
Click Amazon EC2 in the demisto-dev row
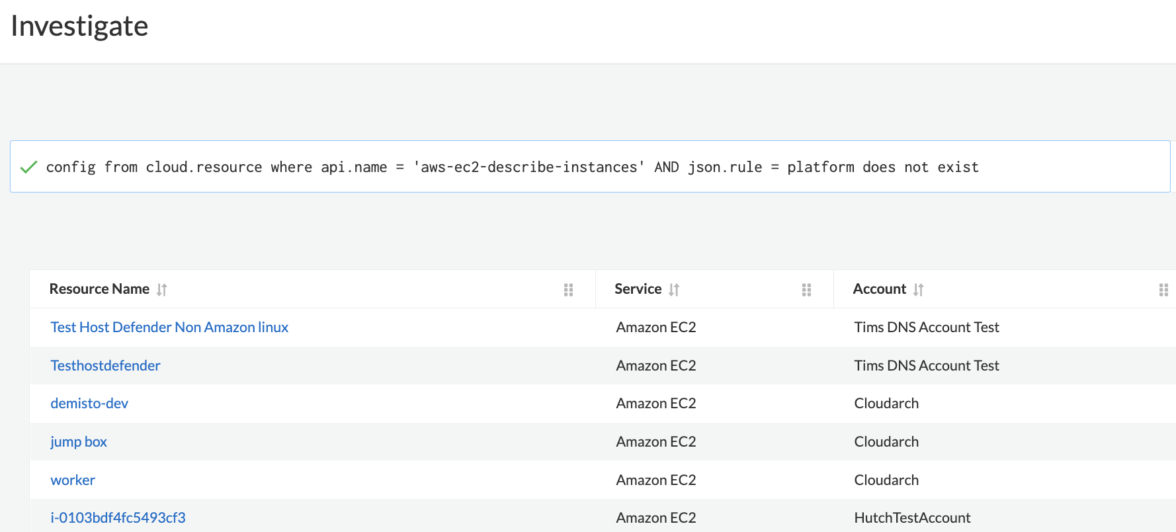click(655, 404)
